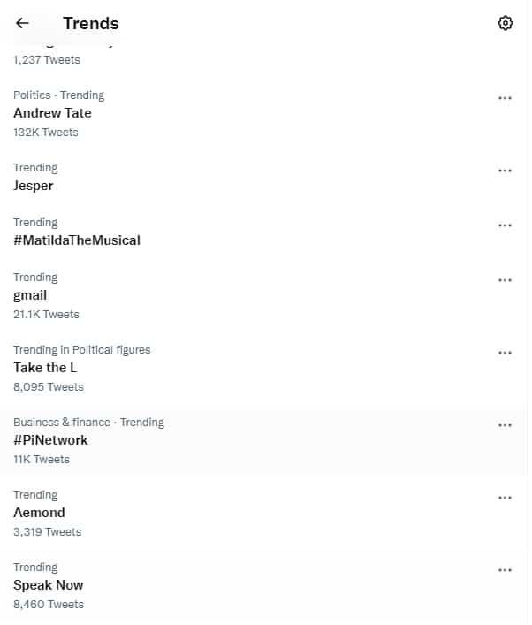532x625 pixels.
Task: View the gmail trending topic
Action: coord(30,295)
